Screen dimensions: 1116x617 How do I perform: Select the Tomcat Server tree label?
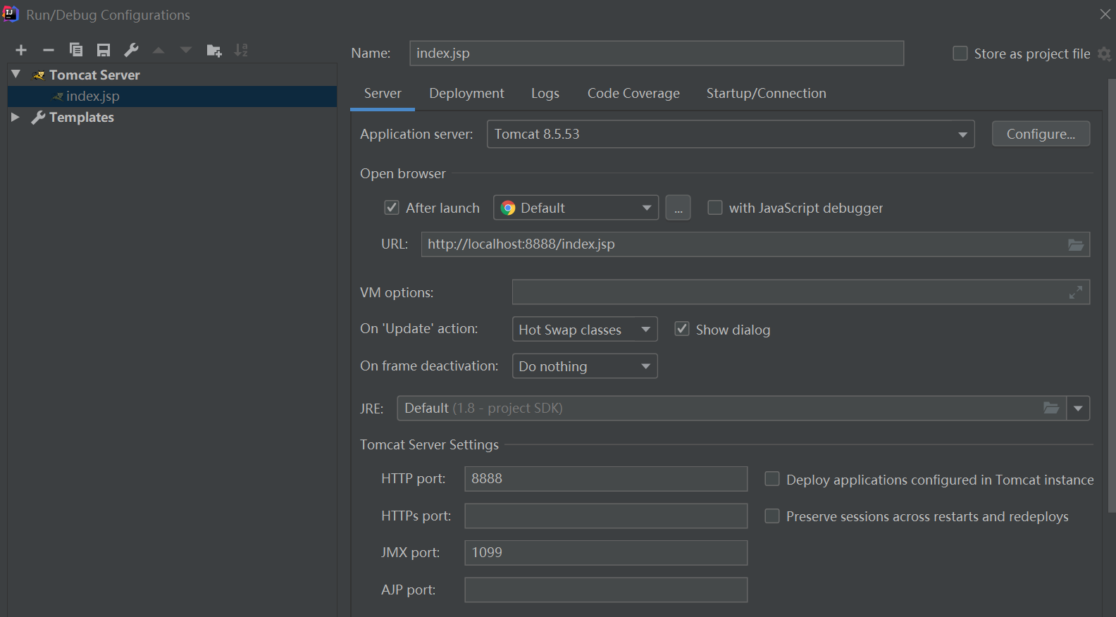pos(94,75)
